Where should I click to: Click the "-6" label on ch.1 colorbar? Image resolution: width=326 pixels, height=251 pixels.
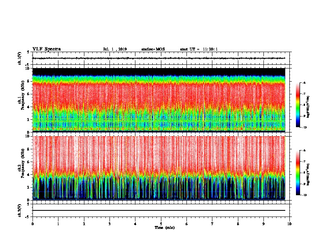pos(304,82)
